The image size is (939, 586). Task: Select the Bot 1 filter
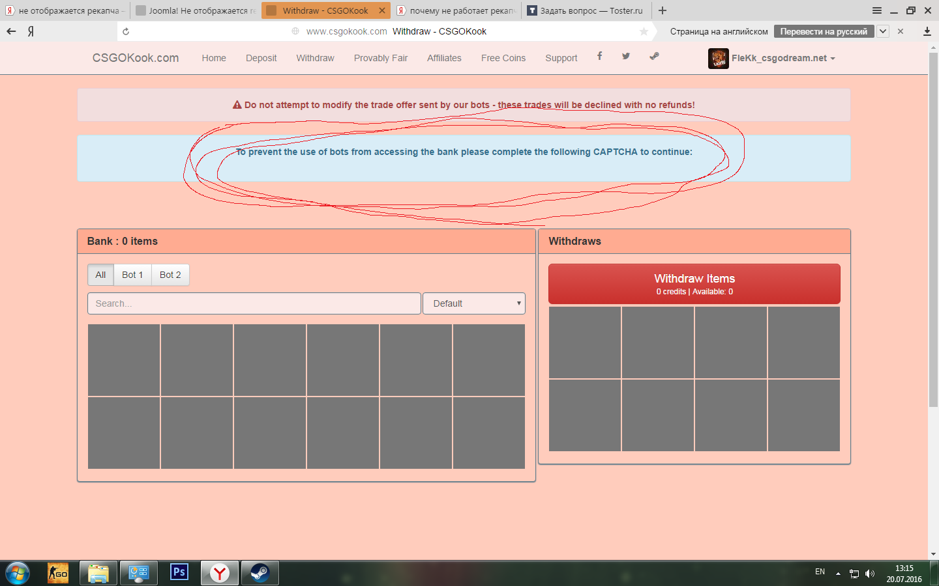(x=132, y=275)
